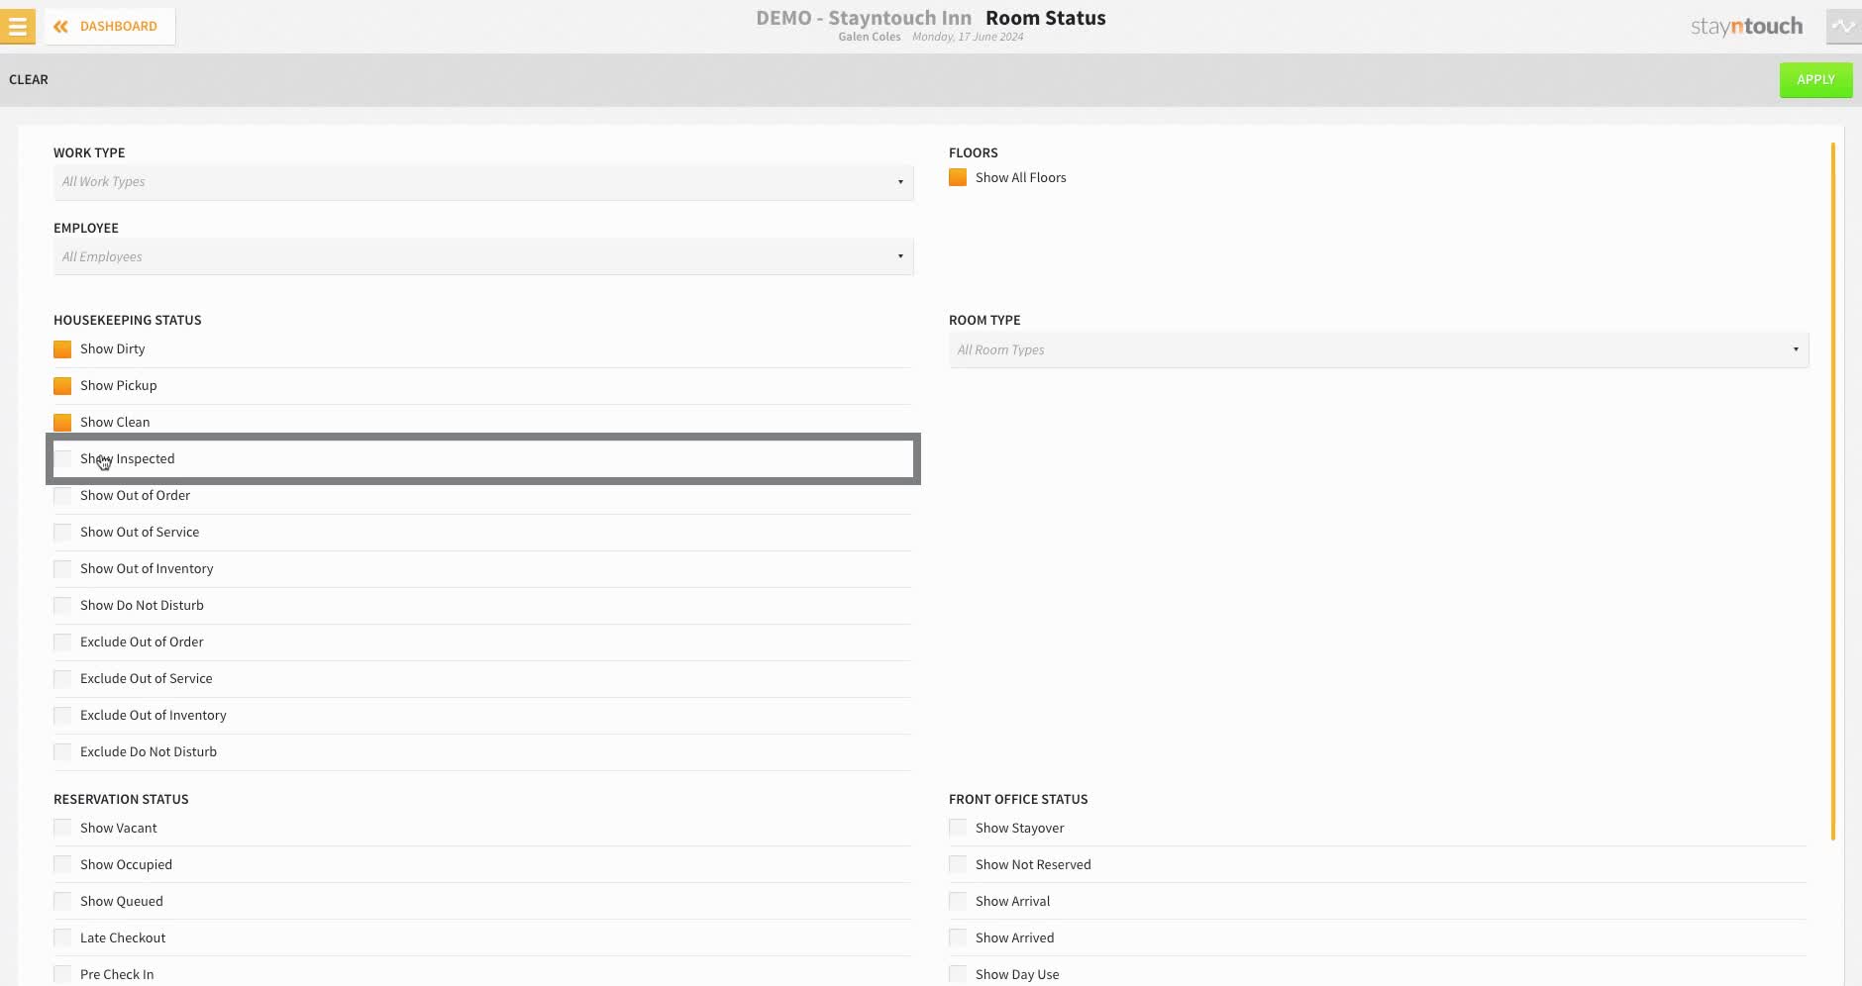Open the hamburger main menu

click(x=17, y=26)
